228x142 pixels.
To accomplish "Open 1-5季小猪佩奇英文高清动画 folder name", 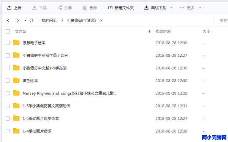I will (46, 106).
